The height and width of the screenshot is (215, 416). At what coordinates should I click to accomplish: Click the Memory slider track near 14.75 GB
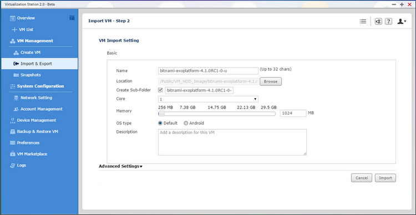coord(217,114)
